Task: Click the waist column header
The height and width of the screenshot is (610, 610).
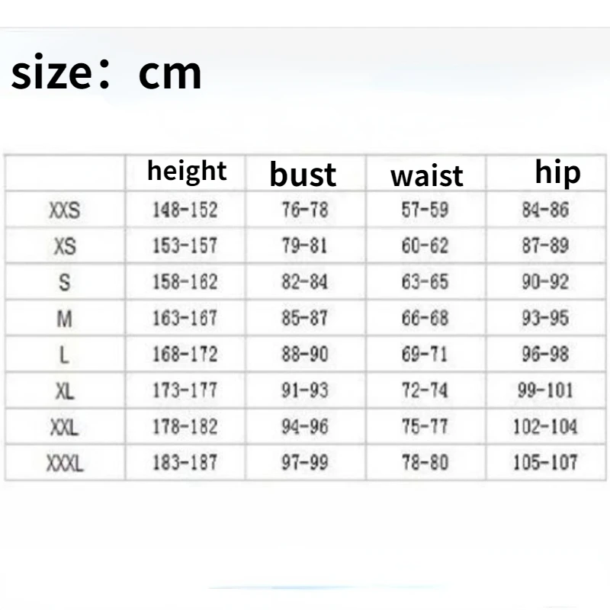Action: point(426,175)
